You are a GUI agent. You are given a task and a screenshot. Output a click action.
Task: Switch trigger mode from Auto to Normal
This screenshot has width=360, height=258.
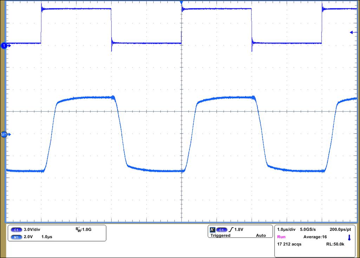point(261,236)
